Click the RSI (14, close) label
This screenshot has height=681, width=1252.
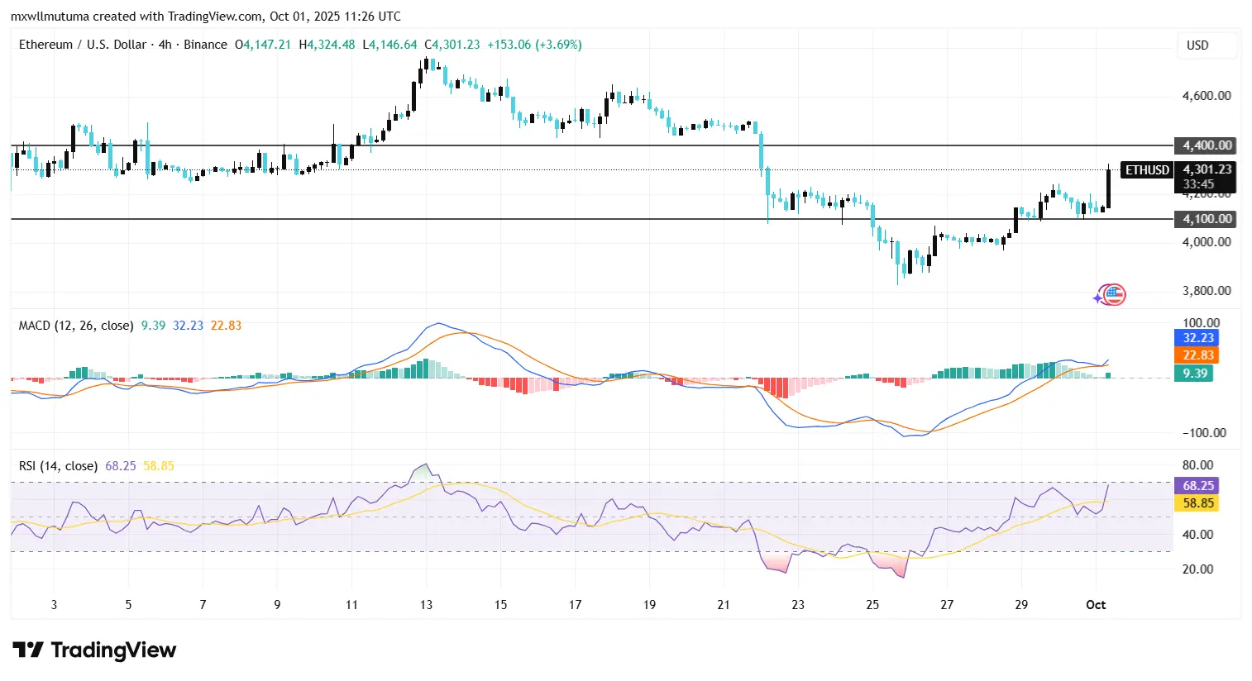(x=58, y=465)
